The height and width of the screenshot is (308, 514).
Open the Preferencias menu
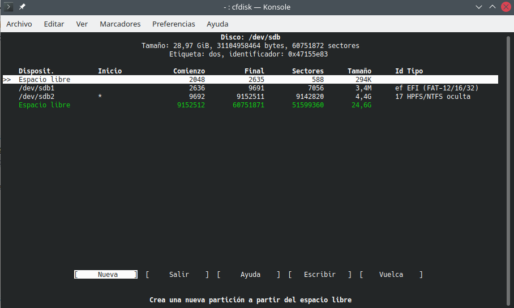(x=174, y=24)
